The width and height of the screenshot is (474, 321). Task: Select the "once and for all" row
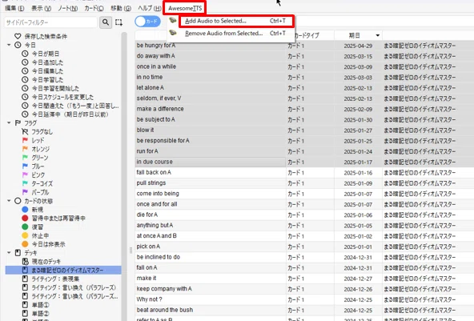click(x=304, y=204)
